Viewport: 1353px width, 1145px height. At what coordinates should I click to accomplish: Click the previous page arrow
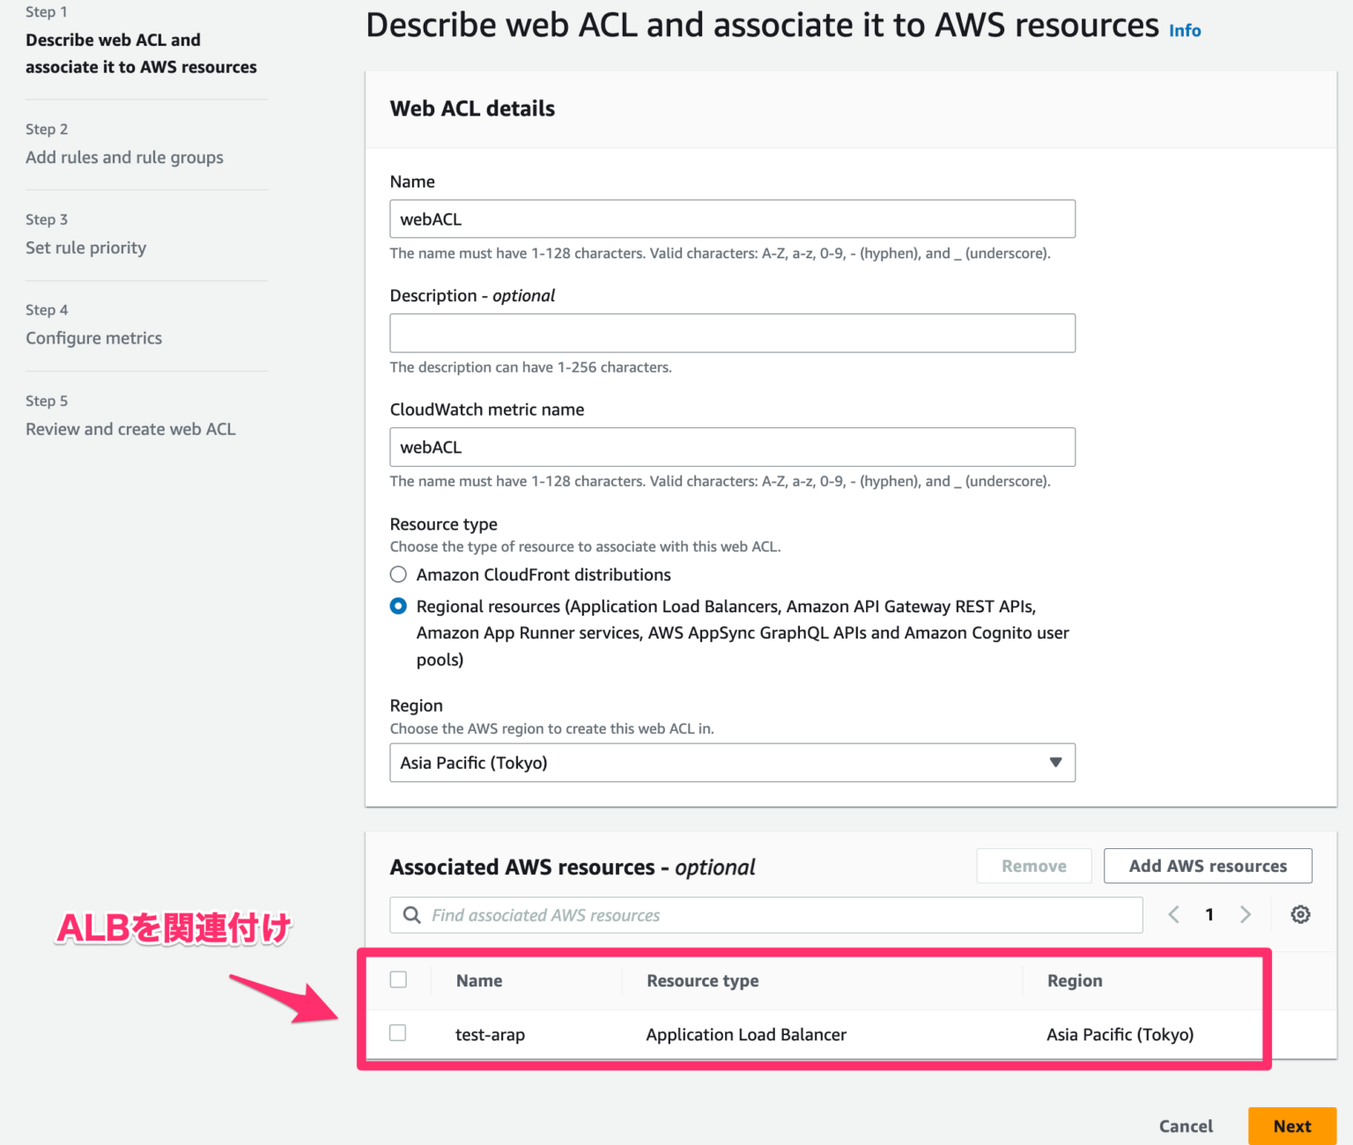click(1173, 914)
